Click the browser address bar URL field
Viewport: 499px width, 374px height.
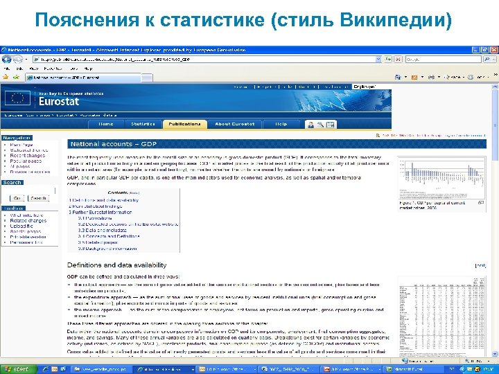tap(204, 59)
